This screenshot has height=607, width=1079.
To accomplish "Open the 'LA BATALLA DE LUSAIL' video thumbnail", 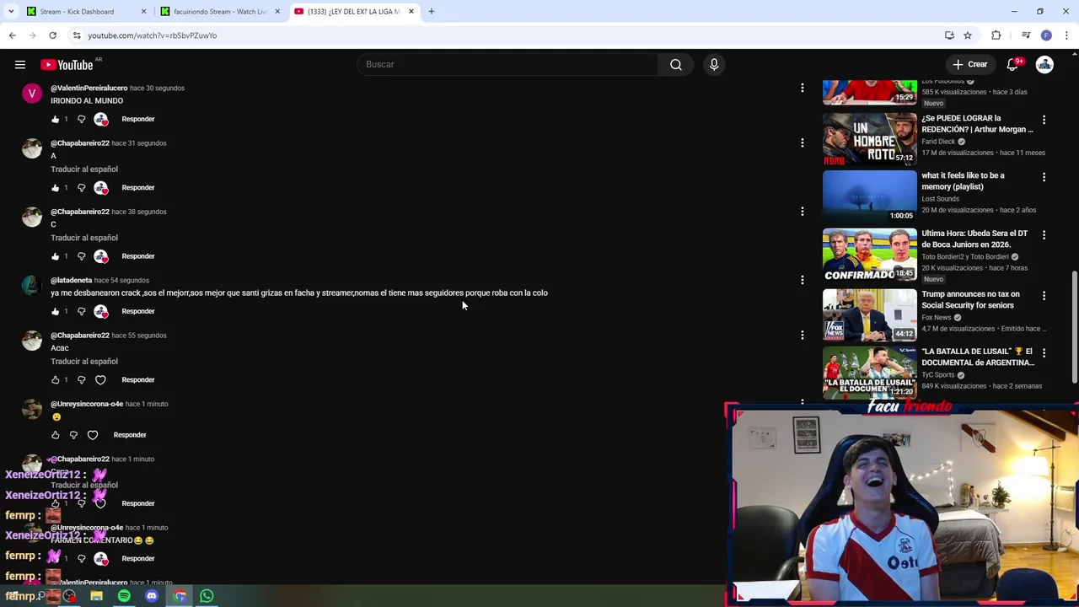I will pos(869,372).
